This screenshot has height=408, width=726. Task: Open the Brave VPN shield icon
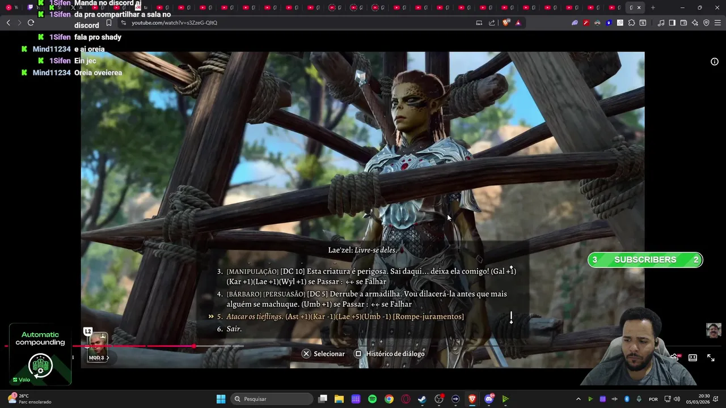(706, 23)
